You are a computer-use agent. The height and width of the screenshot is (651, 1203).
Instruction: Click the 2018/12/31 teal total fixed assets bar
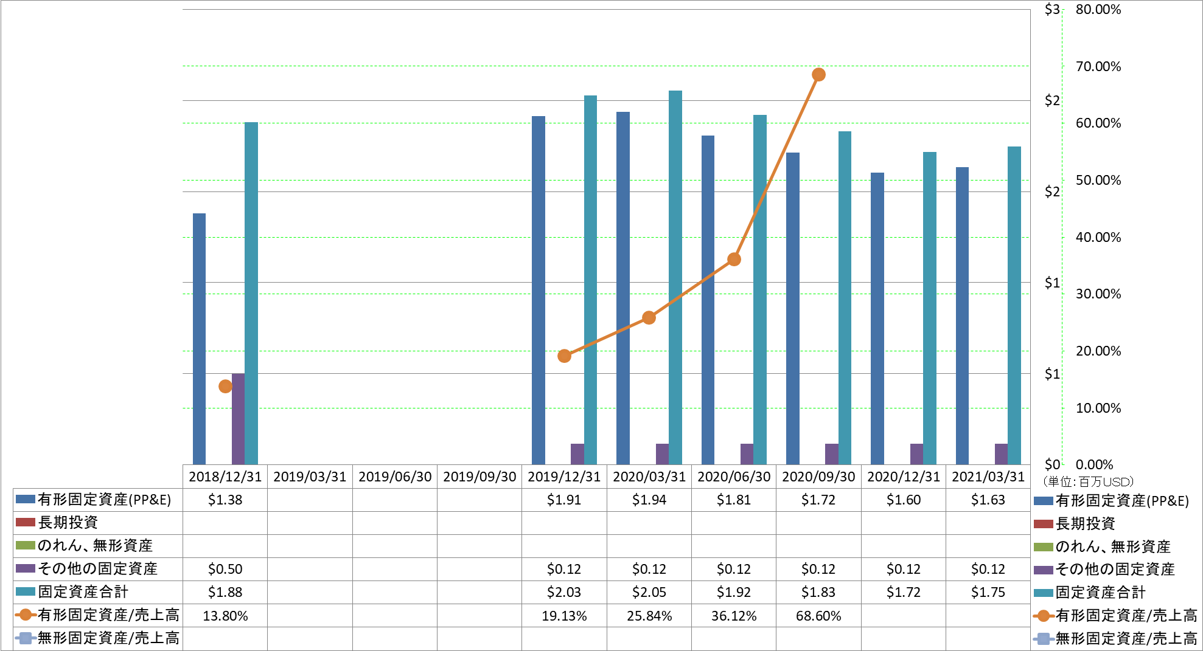tap(251, 294)
